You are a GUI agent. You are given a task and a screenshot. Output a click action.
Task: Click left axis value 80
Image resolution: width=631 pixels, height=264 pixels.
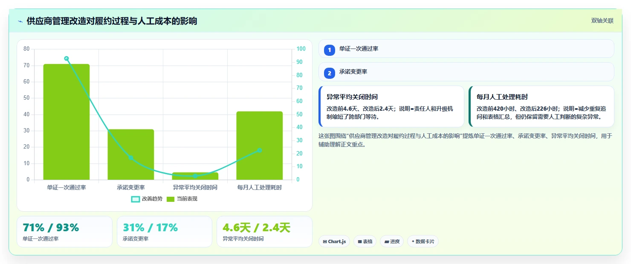point(26,49)
